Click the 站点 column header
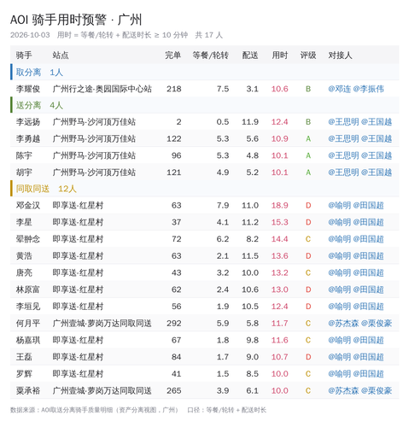 tap(61, 55)
